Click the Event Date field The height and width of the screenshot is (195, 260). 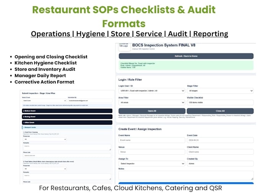(220, 140)
